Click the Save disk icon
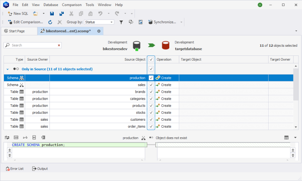The width and height of the screenshot is (302, 181). click(x=52, y=13)
